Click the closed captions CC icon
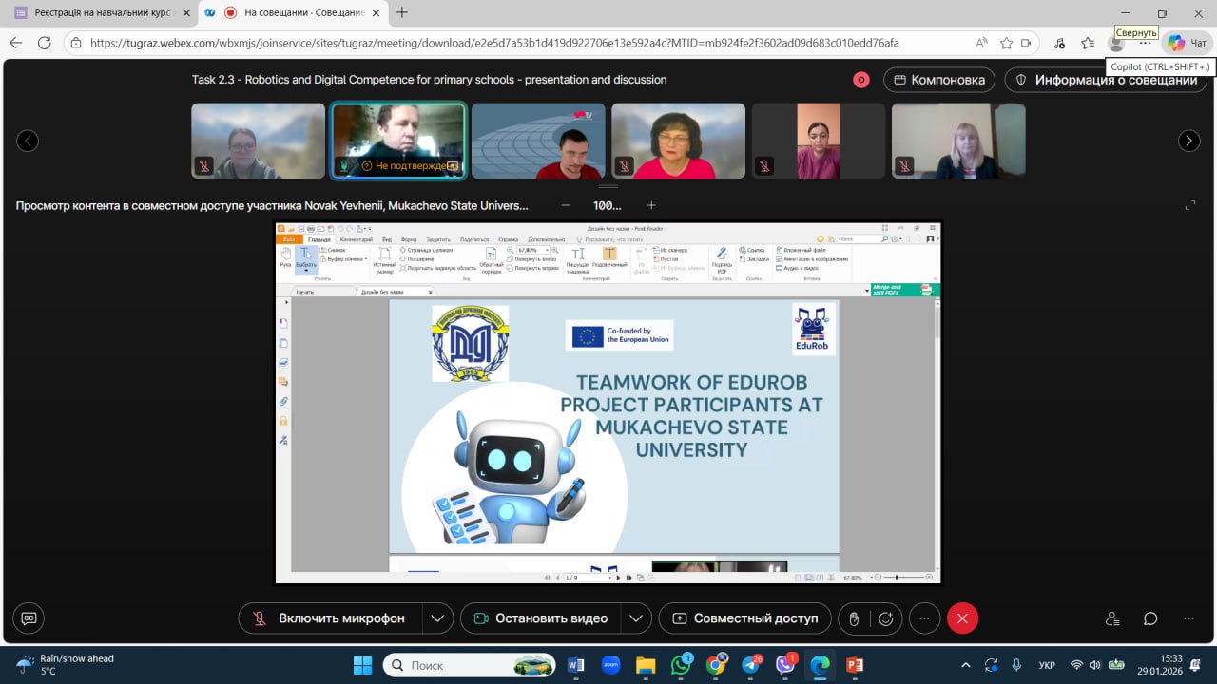Screen dimensions: 1217x684 [x=29, y=618]
